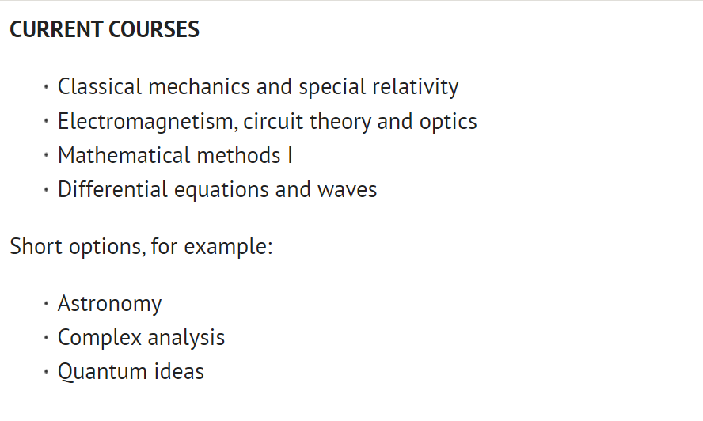The width and height of the screenshot is (703, 421).
Task: Select the Quantum ideas list item
Action: 131,372
